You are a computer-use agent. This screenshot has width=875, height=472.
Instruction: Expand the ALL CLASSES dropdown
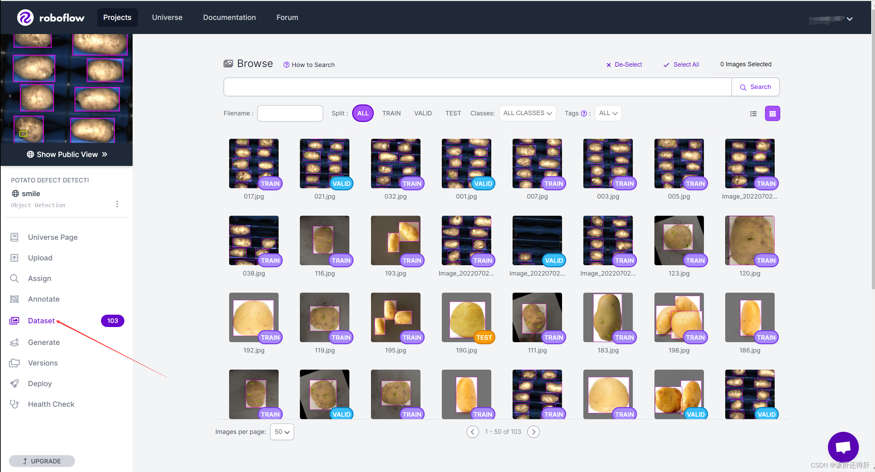point(527,113)
